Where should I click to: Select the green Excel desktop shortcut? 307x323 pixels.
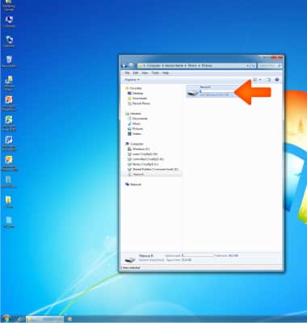tap(9, 124)
